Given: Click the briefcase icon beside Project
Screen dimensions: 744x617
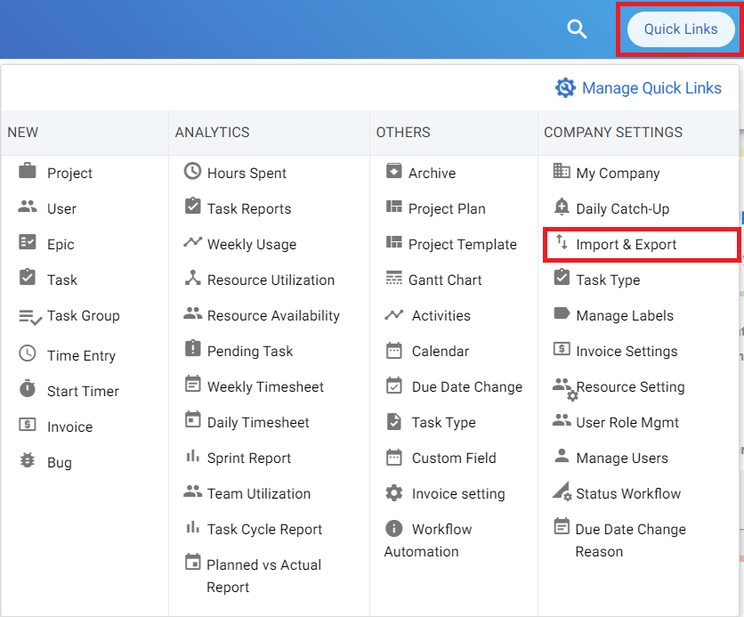Looking at the screenshot, I should tap(27, 170).
